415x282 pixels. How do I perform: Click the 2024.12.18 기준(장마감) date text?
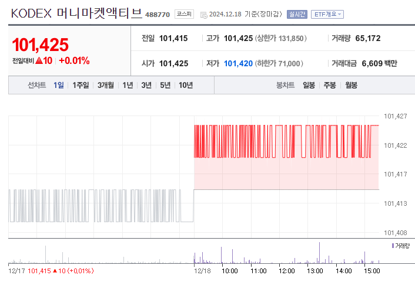coord(245,14)
